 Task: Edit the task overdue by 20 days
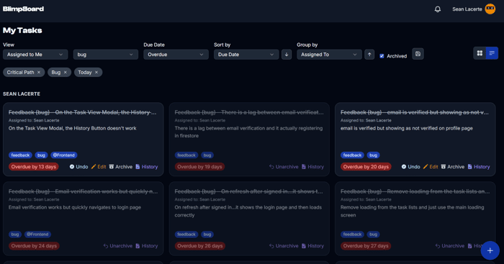coord(431,167)
